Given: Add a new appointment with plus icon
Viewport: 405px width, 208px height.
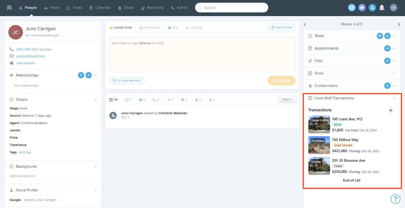Looking at the screenshot, I should coord(387,48).
